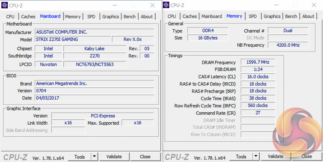This screenshot has height=162, width=323.
Task: Open SPD tab in right CPU-Z window
Action: (x=253, y=16)
